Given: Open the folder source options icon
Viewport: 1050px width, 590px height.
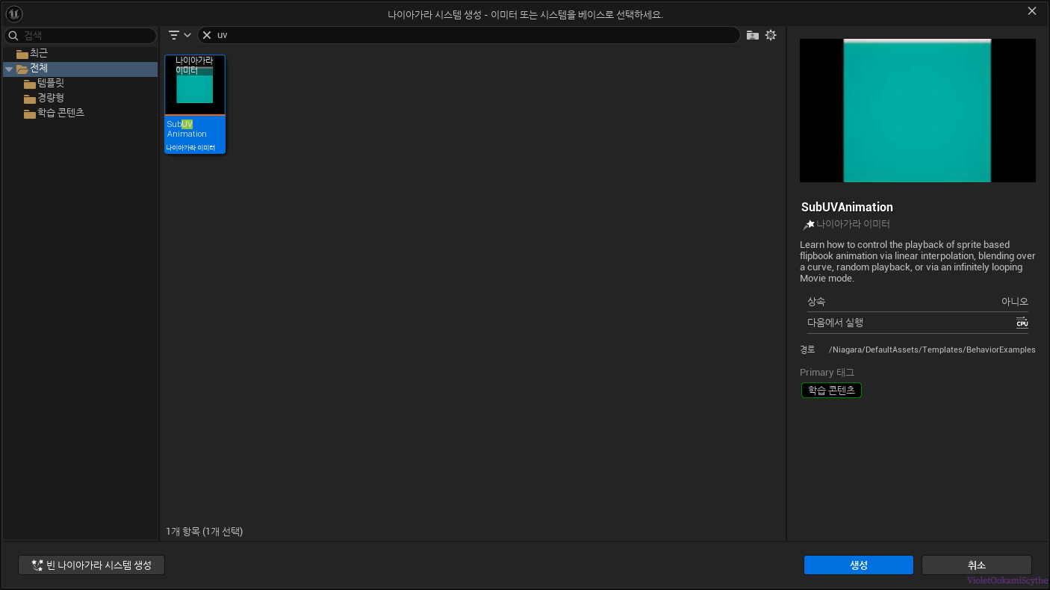Looking at the screenshot, I should coord(753,35).
